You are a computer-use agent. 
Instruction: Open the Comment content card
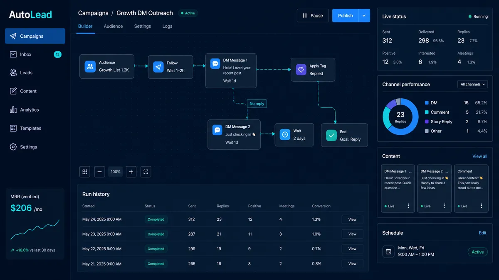click(x=471, y=188)
